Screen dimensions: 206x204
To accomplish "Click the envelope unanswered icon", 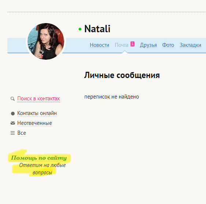I will click(13, 123).
